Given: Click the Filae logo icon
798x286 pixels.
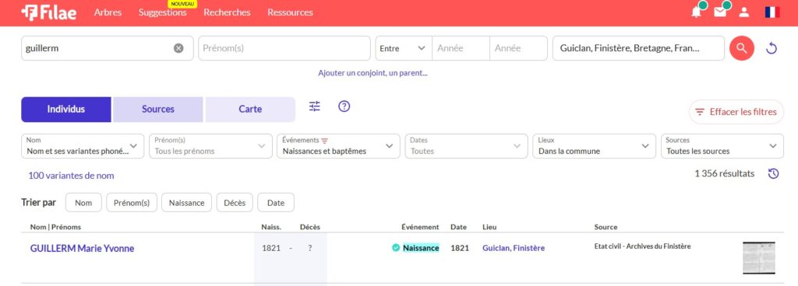Looking at the screenshot, I should 30,12.
